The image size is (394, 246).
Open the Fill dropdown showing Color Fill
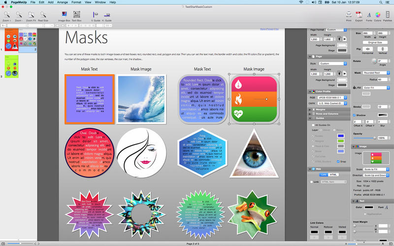pos(376,88)
